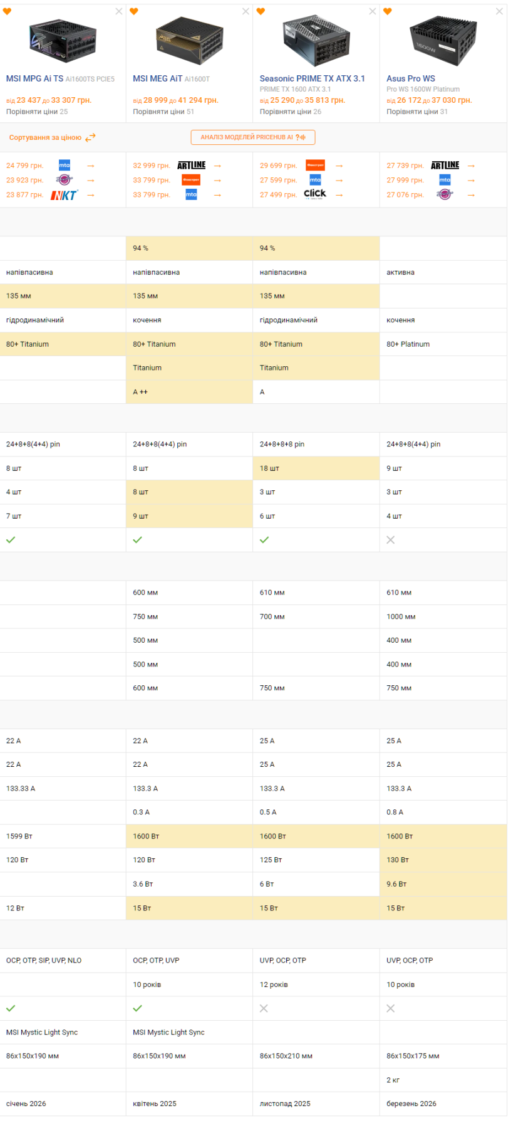
Task: Follow the arrow for 24 799 грн. offer
Action: coord(91,166)
